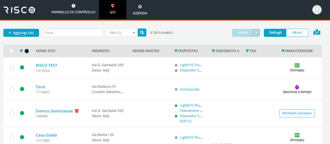Click the Aggiungi sito button
The height and width of the screenshot is (144, 330).
tap(21, 33)
